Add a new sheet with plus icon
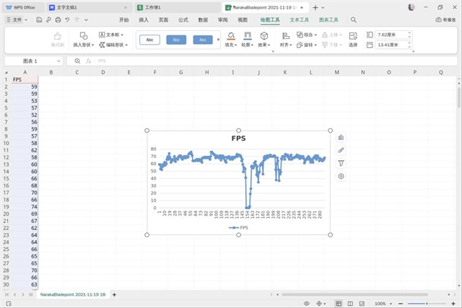The height and width of the screenshot is (308, 462). click(114, 295)
